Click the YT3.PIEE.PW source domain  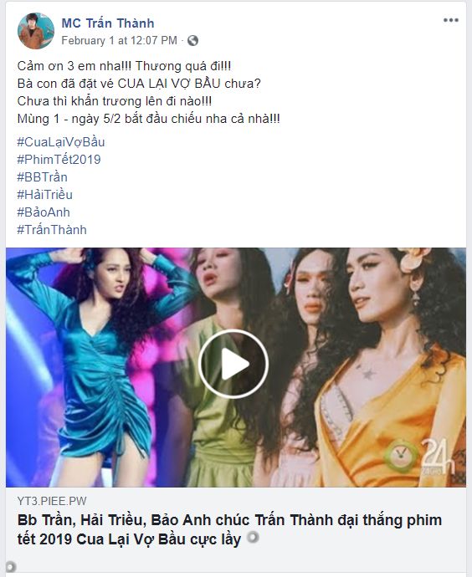pos(52,501)
